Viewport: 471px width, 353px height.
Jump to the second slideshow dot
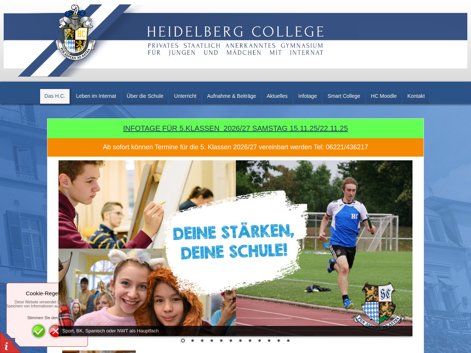coord(192,340)
